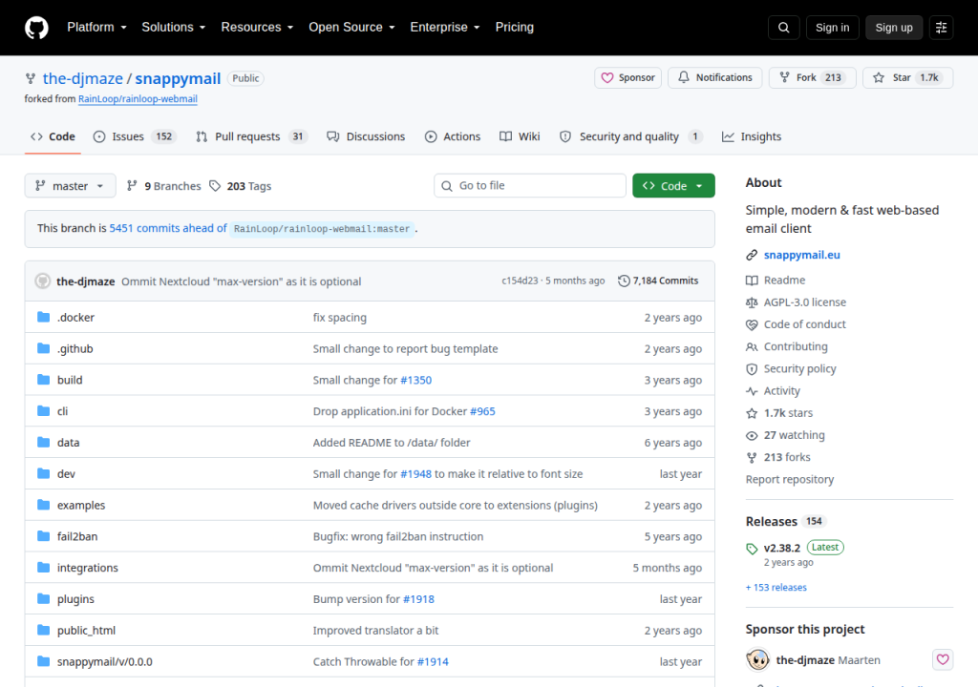
Task: Click the fail2ban folder icon
Action: click(x=43, y=536)
